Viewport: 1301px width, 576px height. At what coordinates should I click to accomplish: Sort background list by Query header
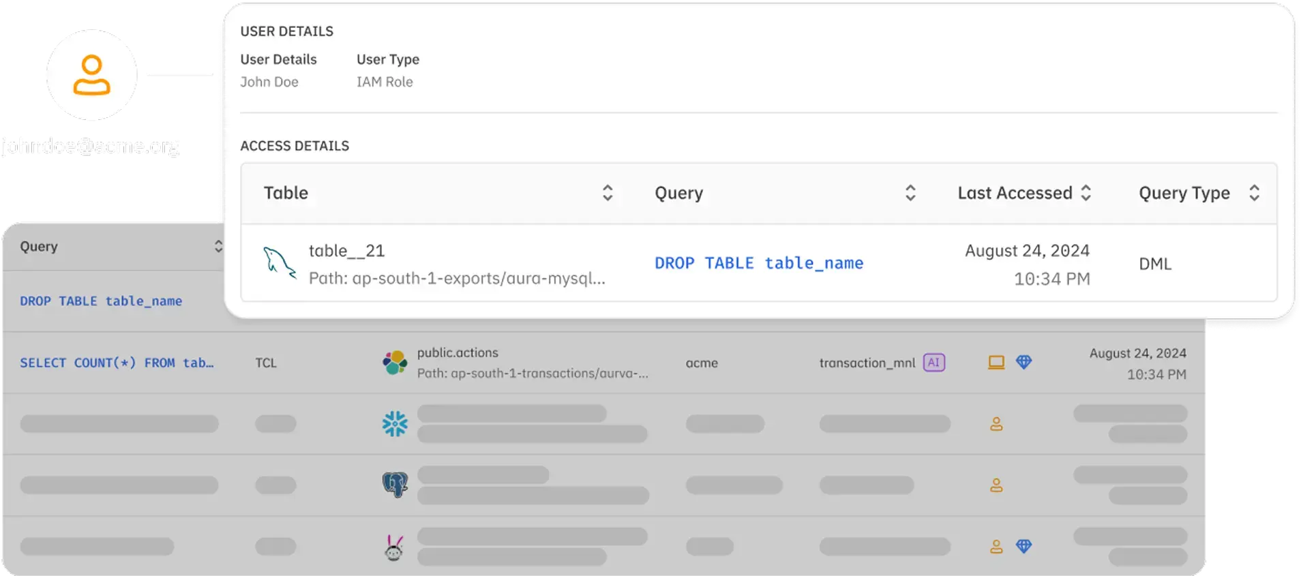coord(218,246)
